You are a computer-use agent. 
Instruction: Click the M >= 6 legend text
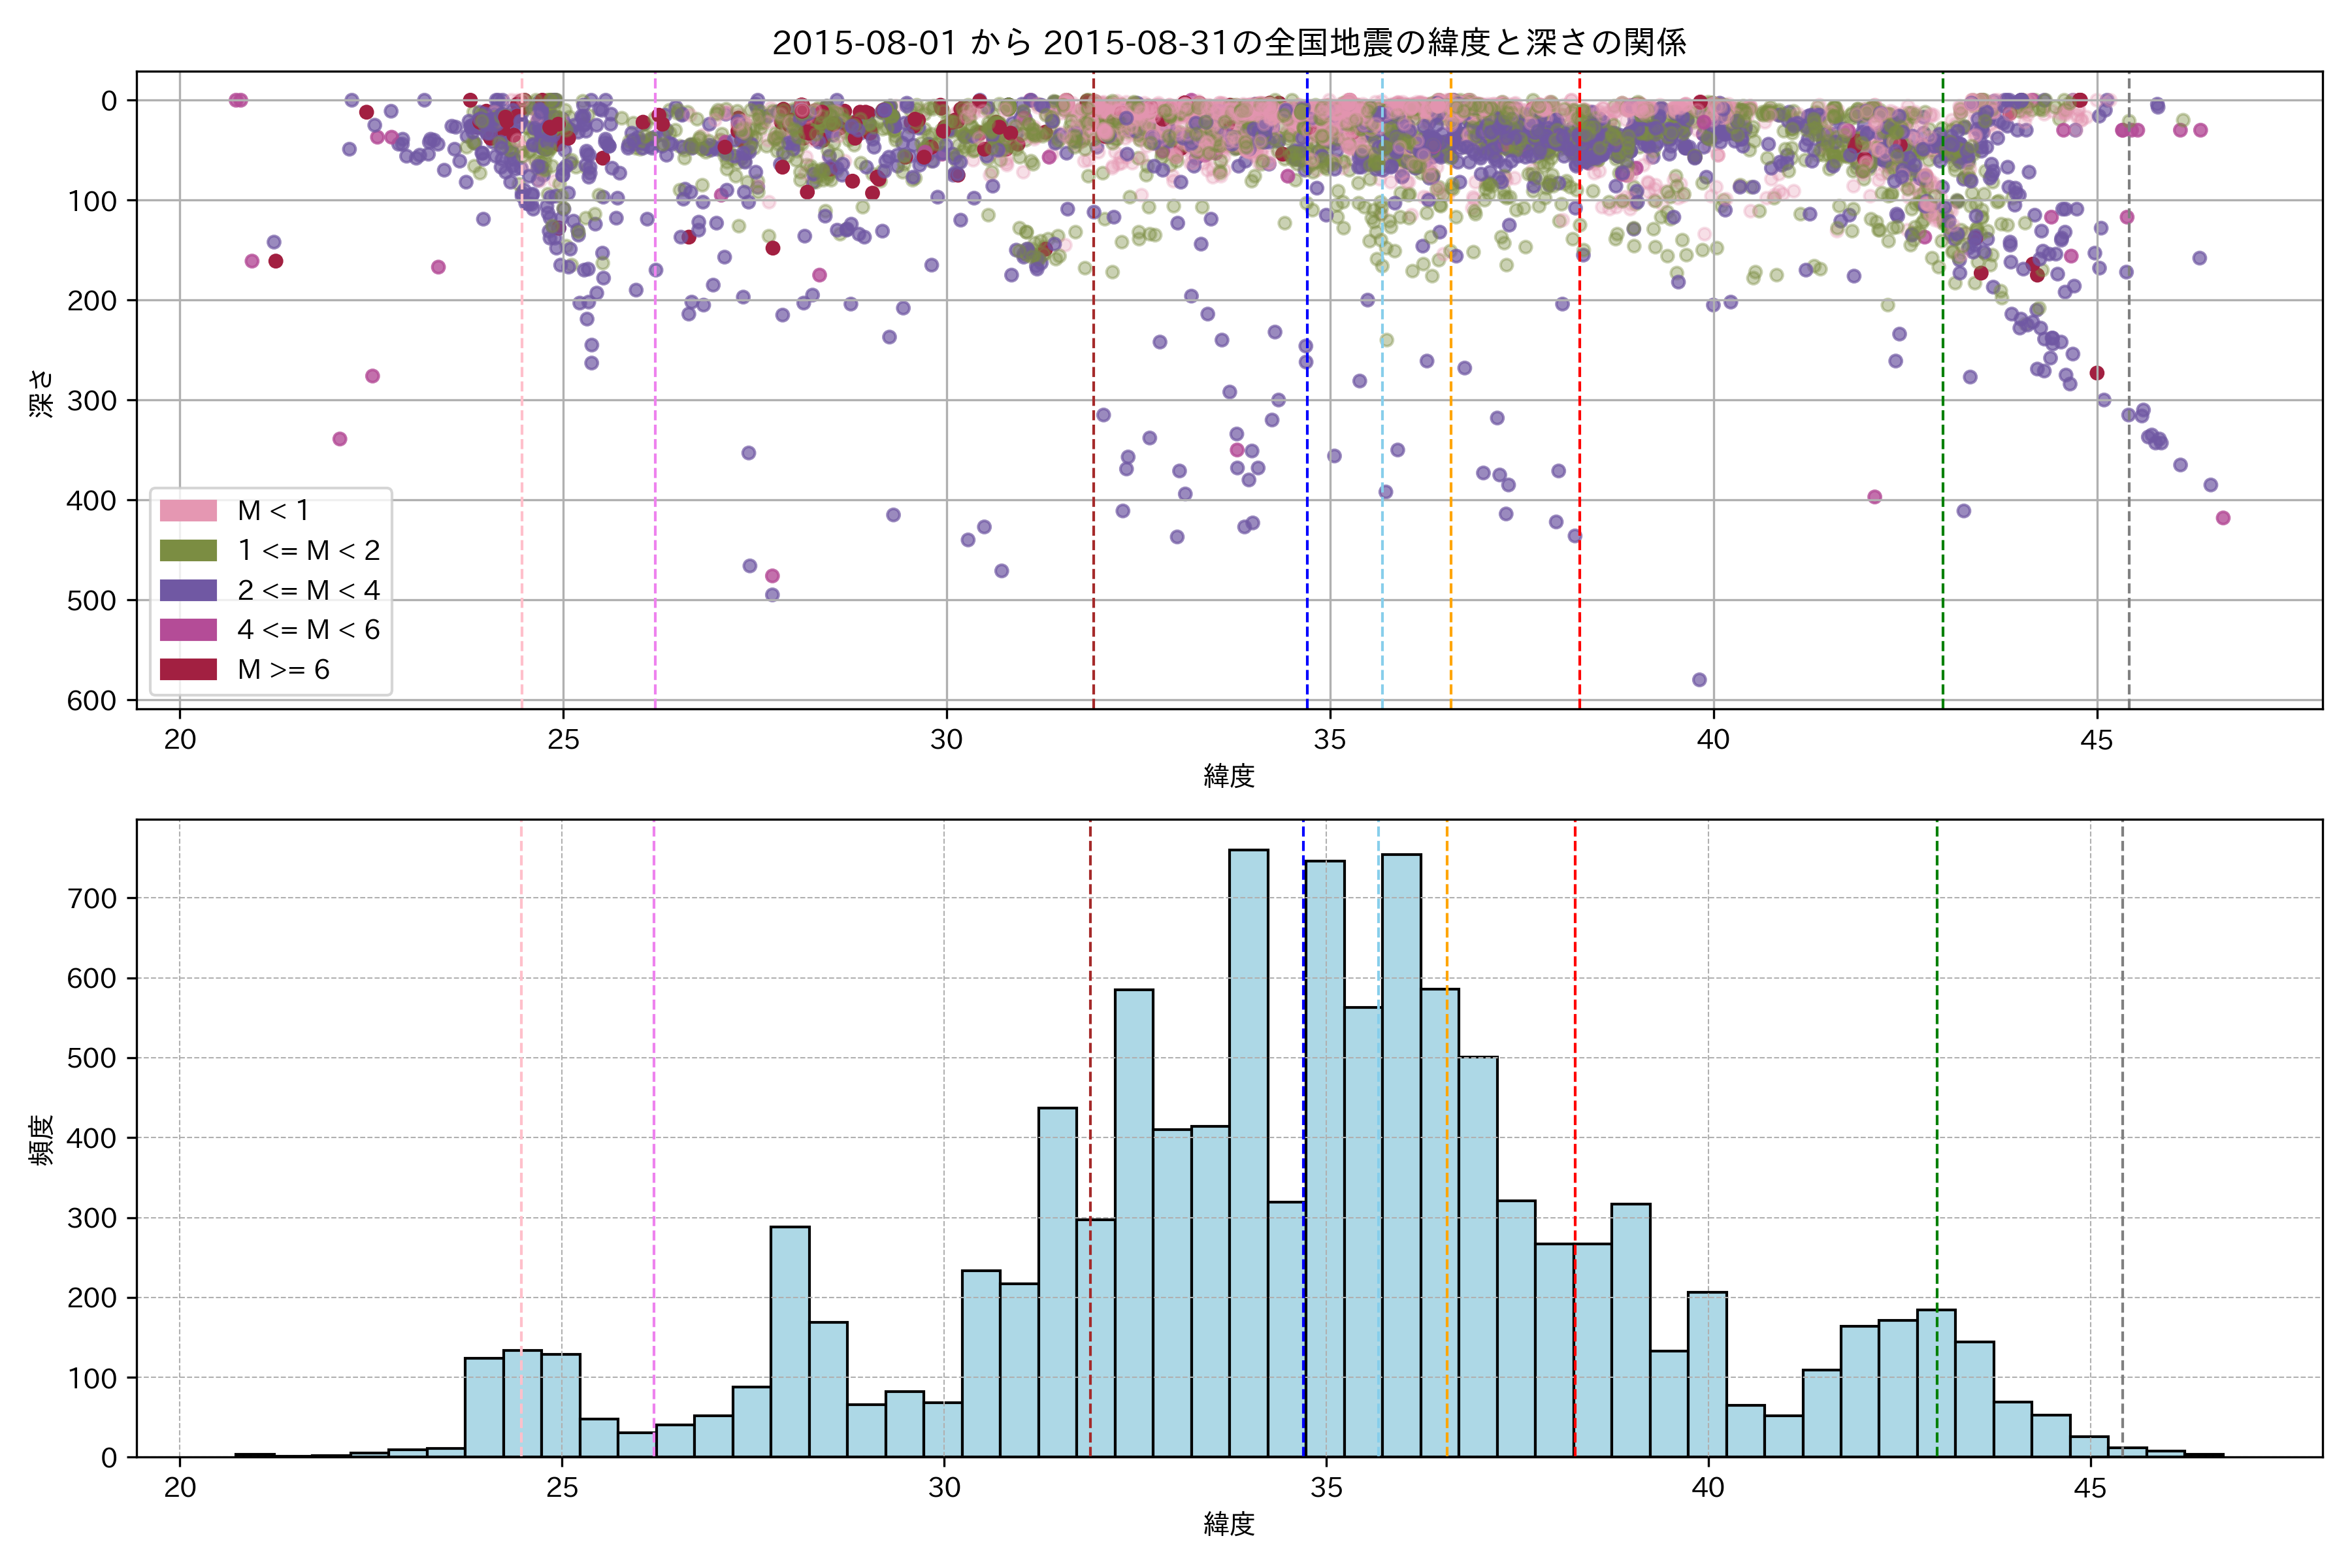pyautogui.click(x=283, y=669)
